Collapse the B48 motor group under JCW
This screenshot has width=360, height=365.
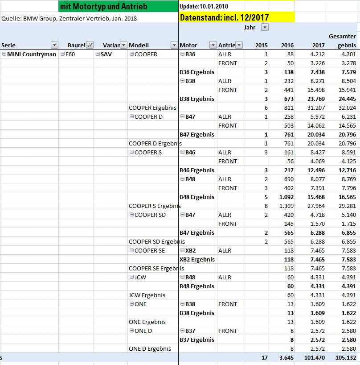click(182, 277)
